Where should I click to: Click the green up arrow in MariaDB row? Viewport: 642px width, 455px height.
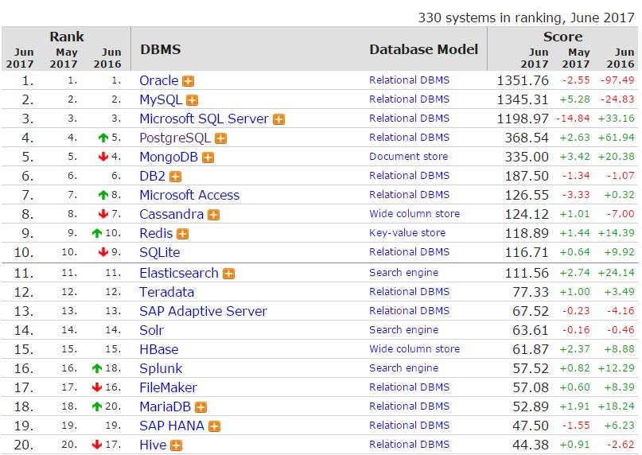pos(96,406)
